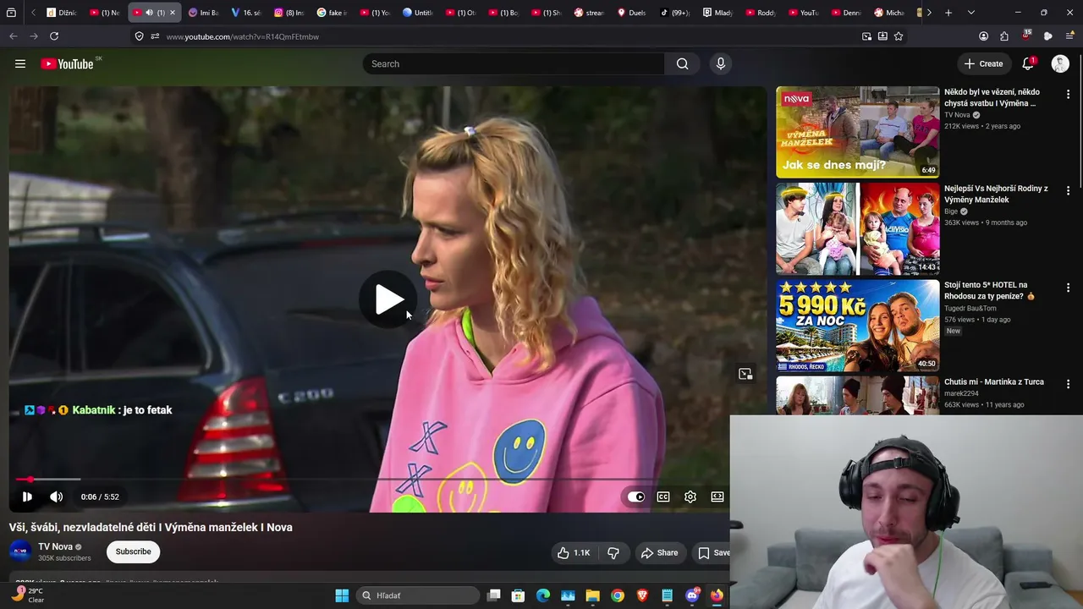Screen dimensions: 1083x609
Task: Open 'Někdo byl ve vězení' video title
Action: pyautogui.click(x=992, y=97)
